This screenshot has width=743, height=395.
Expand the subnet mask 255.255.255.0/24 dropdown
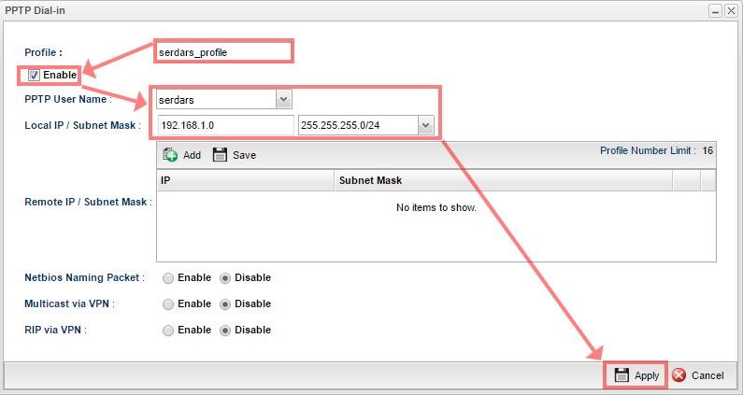[426, 125]
